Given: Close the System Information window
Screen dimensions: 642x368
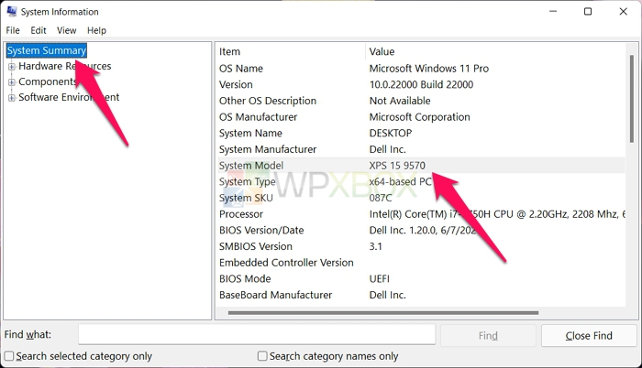Looking at the screenshot, I should 623,12.
